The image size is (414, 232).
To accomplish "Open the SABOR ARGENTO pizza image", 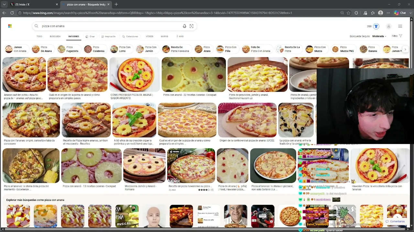I will point(135,74).
